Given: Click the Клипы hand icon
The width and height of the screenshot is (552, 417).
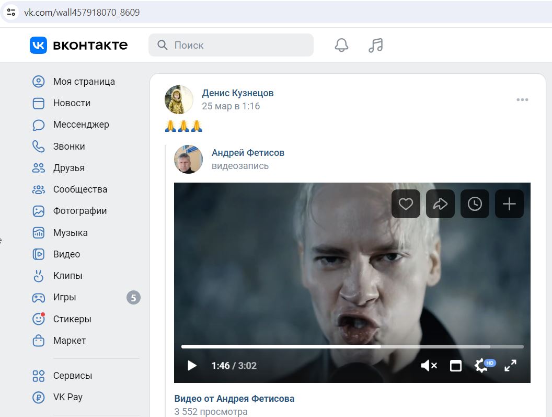Looking at the screenshot, I should pyautogui.click(x=38, y=276).
